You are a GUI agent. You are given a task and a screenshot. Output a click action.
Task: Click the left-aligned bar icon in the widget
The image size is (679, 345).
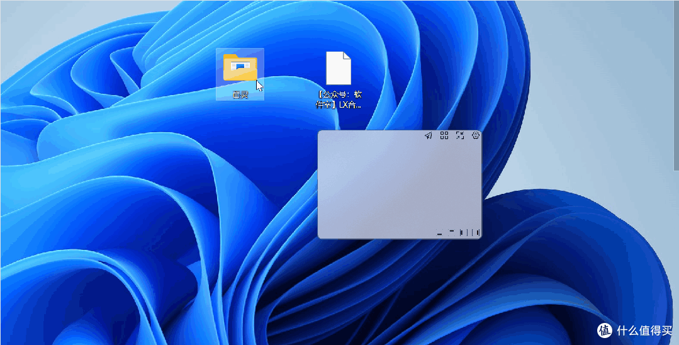464,233
